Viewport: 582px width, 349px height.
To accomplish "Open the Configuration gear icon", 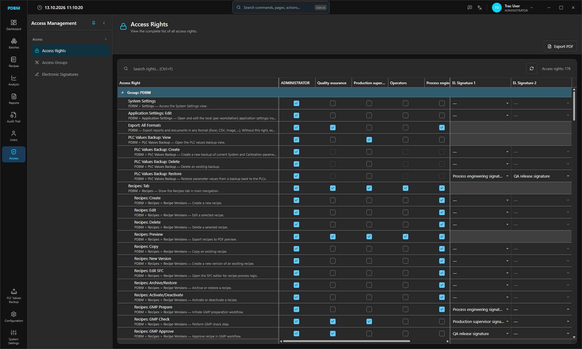I will click(x=14, y=317).
